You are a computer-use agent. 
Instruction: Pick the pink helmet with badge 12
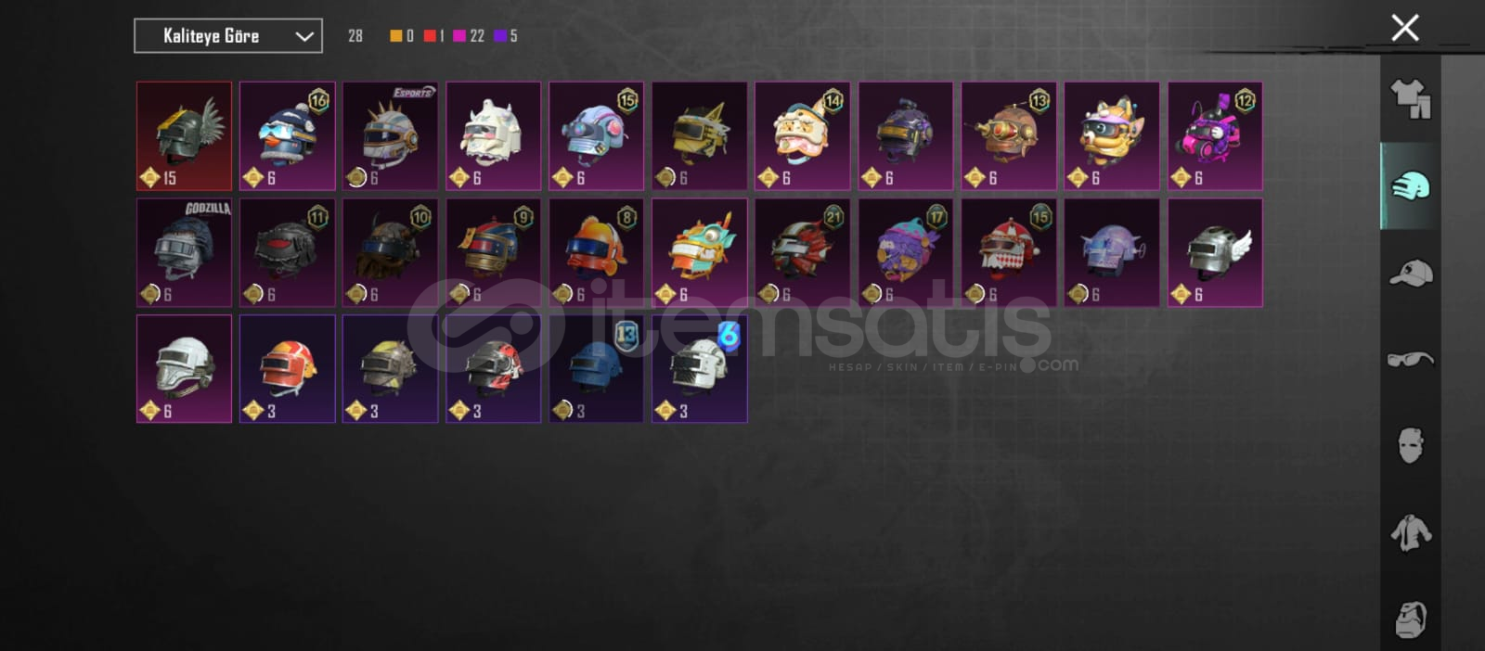1215,135
